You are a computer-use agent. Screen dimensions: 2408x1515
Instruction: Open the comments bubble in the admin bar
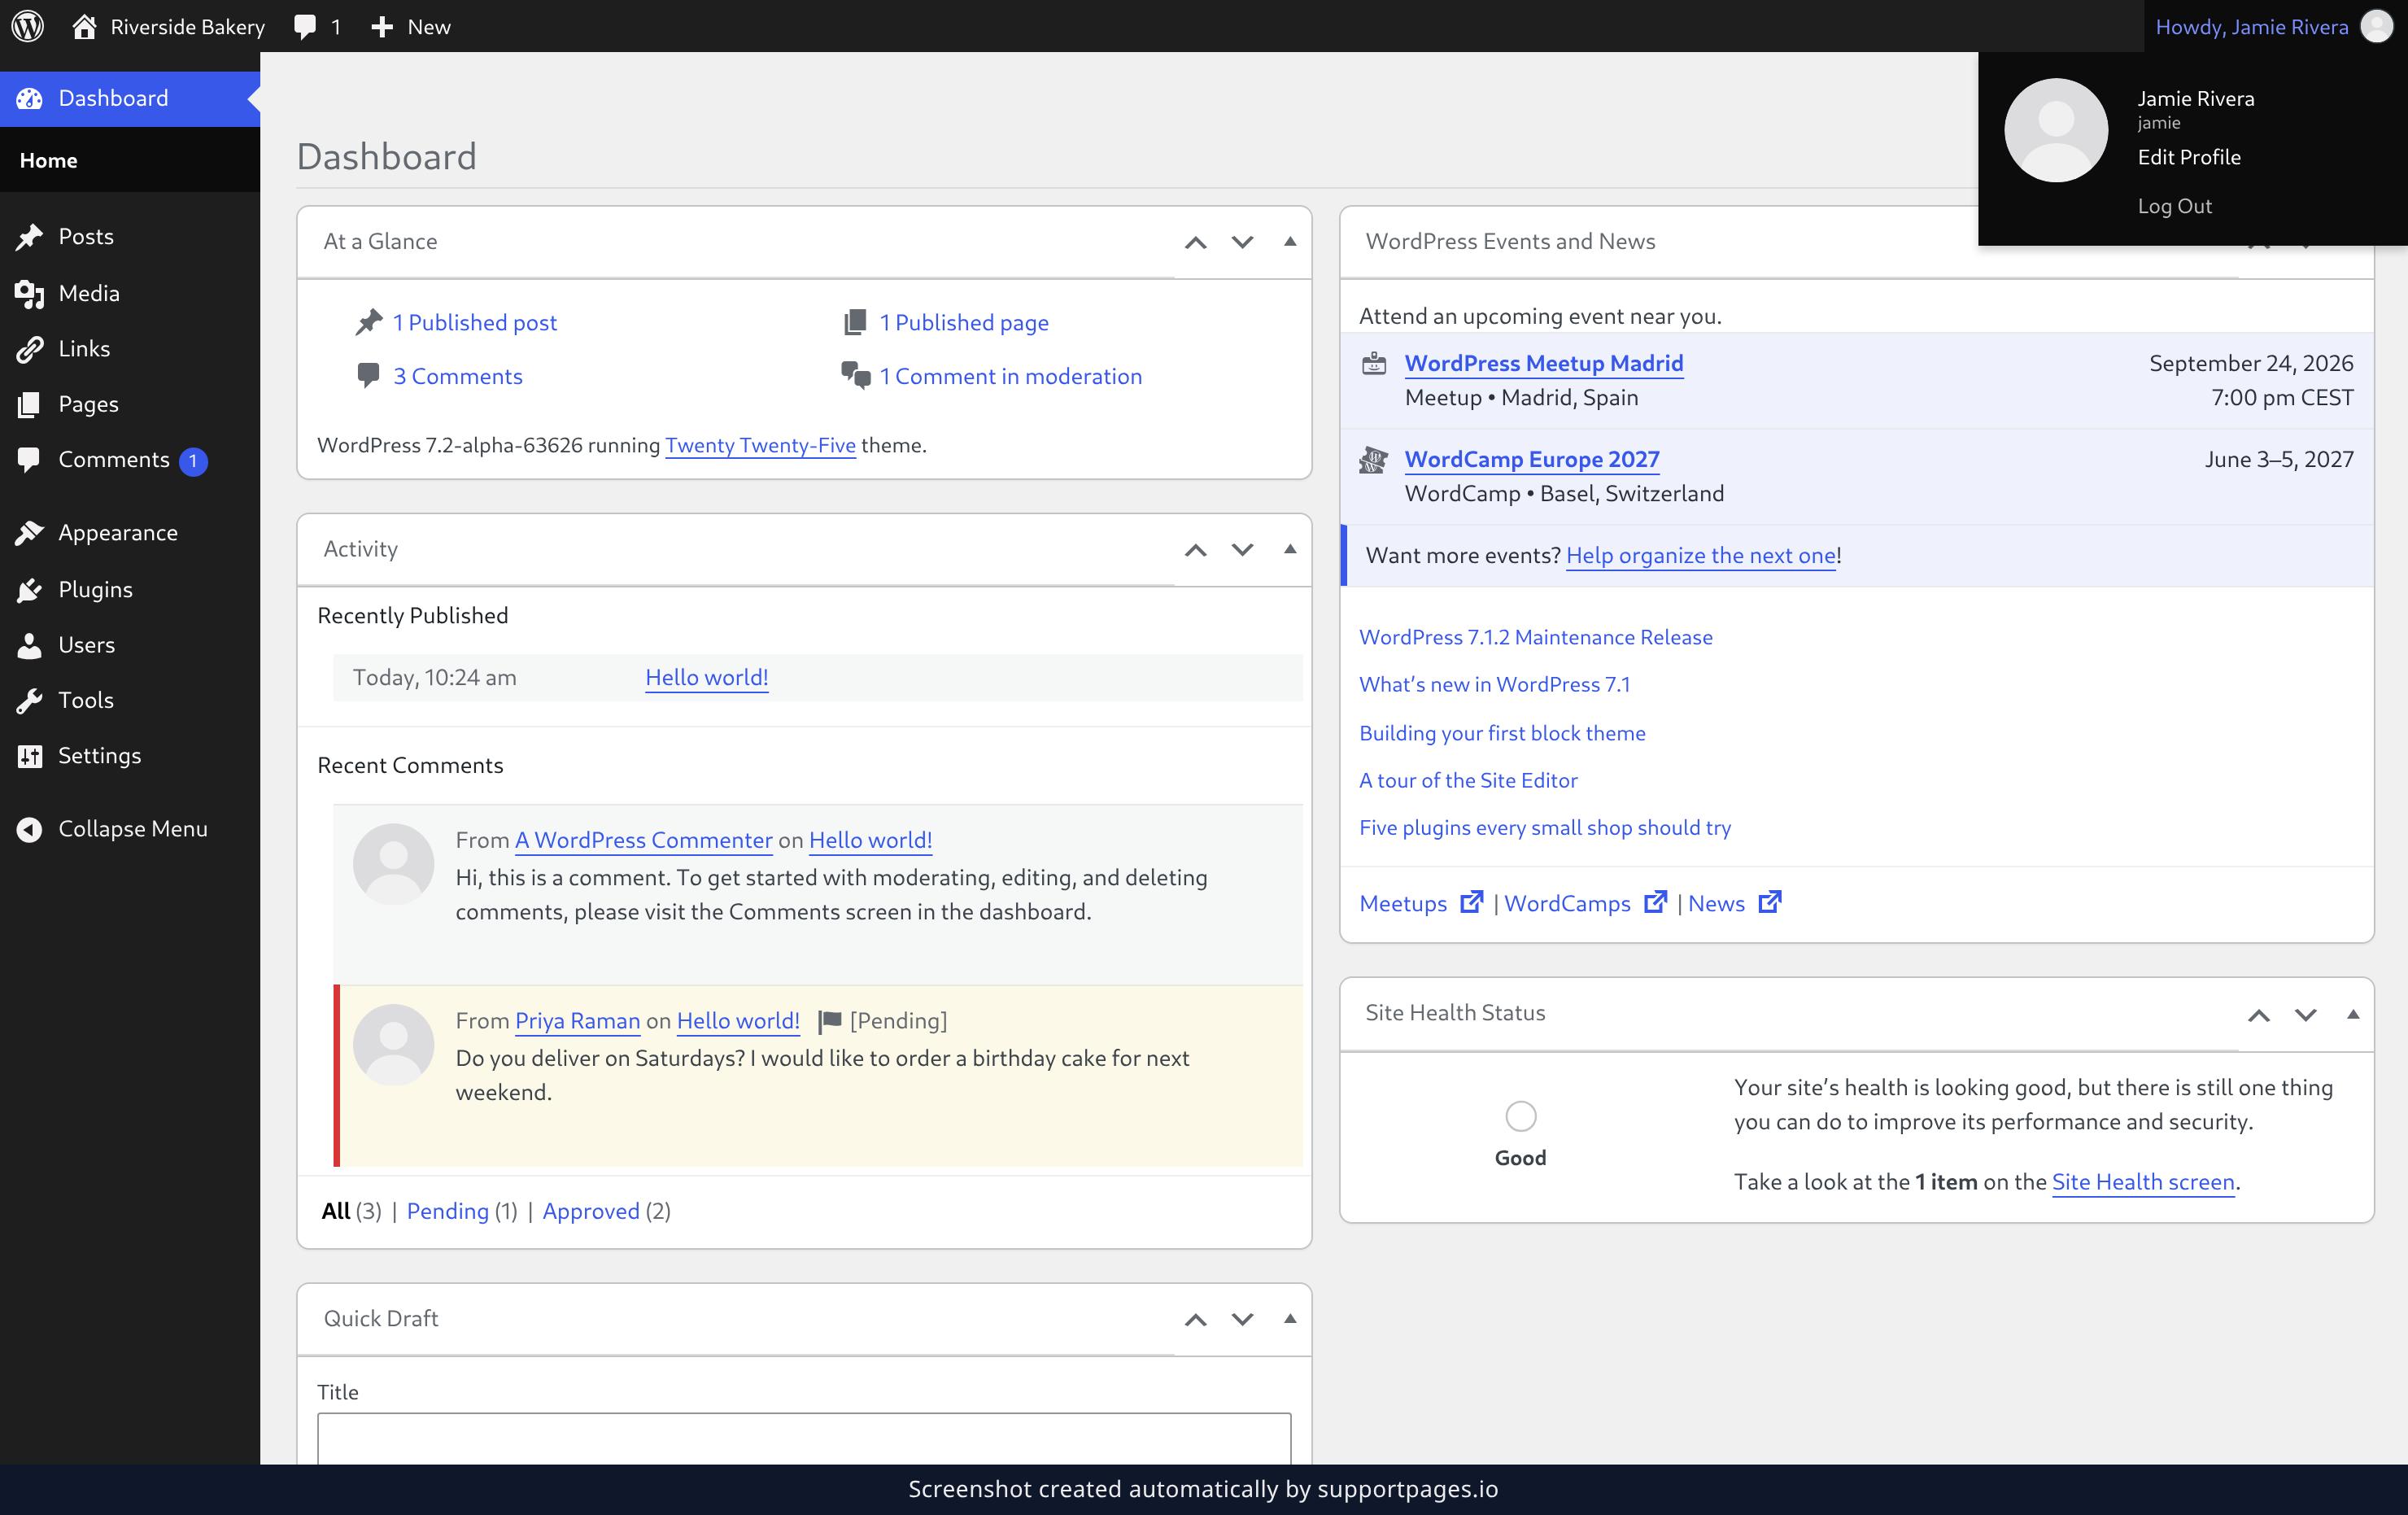(x=305, y=27)
